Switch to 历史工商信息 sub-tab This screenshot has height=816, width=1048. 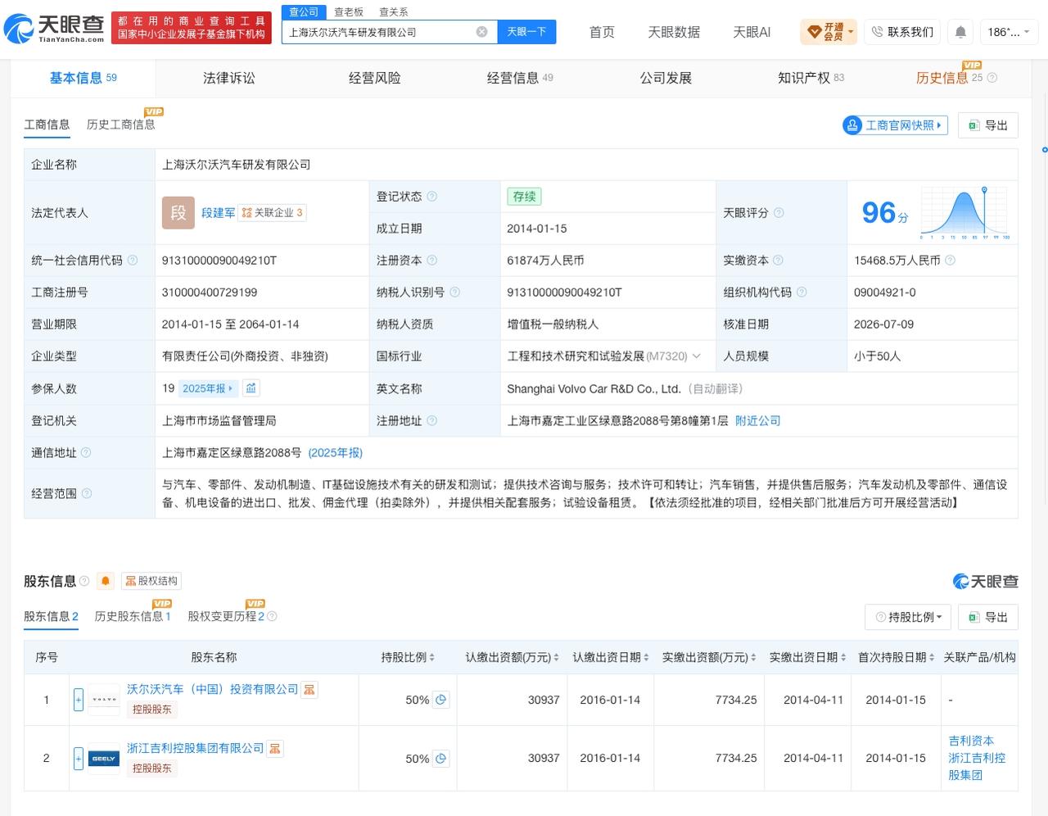pos(120,125)
